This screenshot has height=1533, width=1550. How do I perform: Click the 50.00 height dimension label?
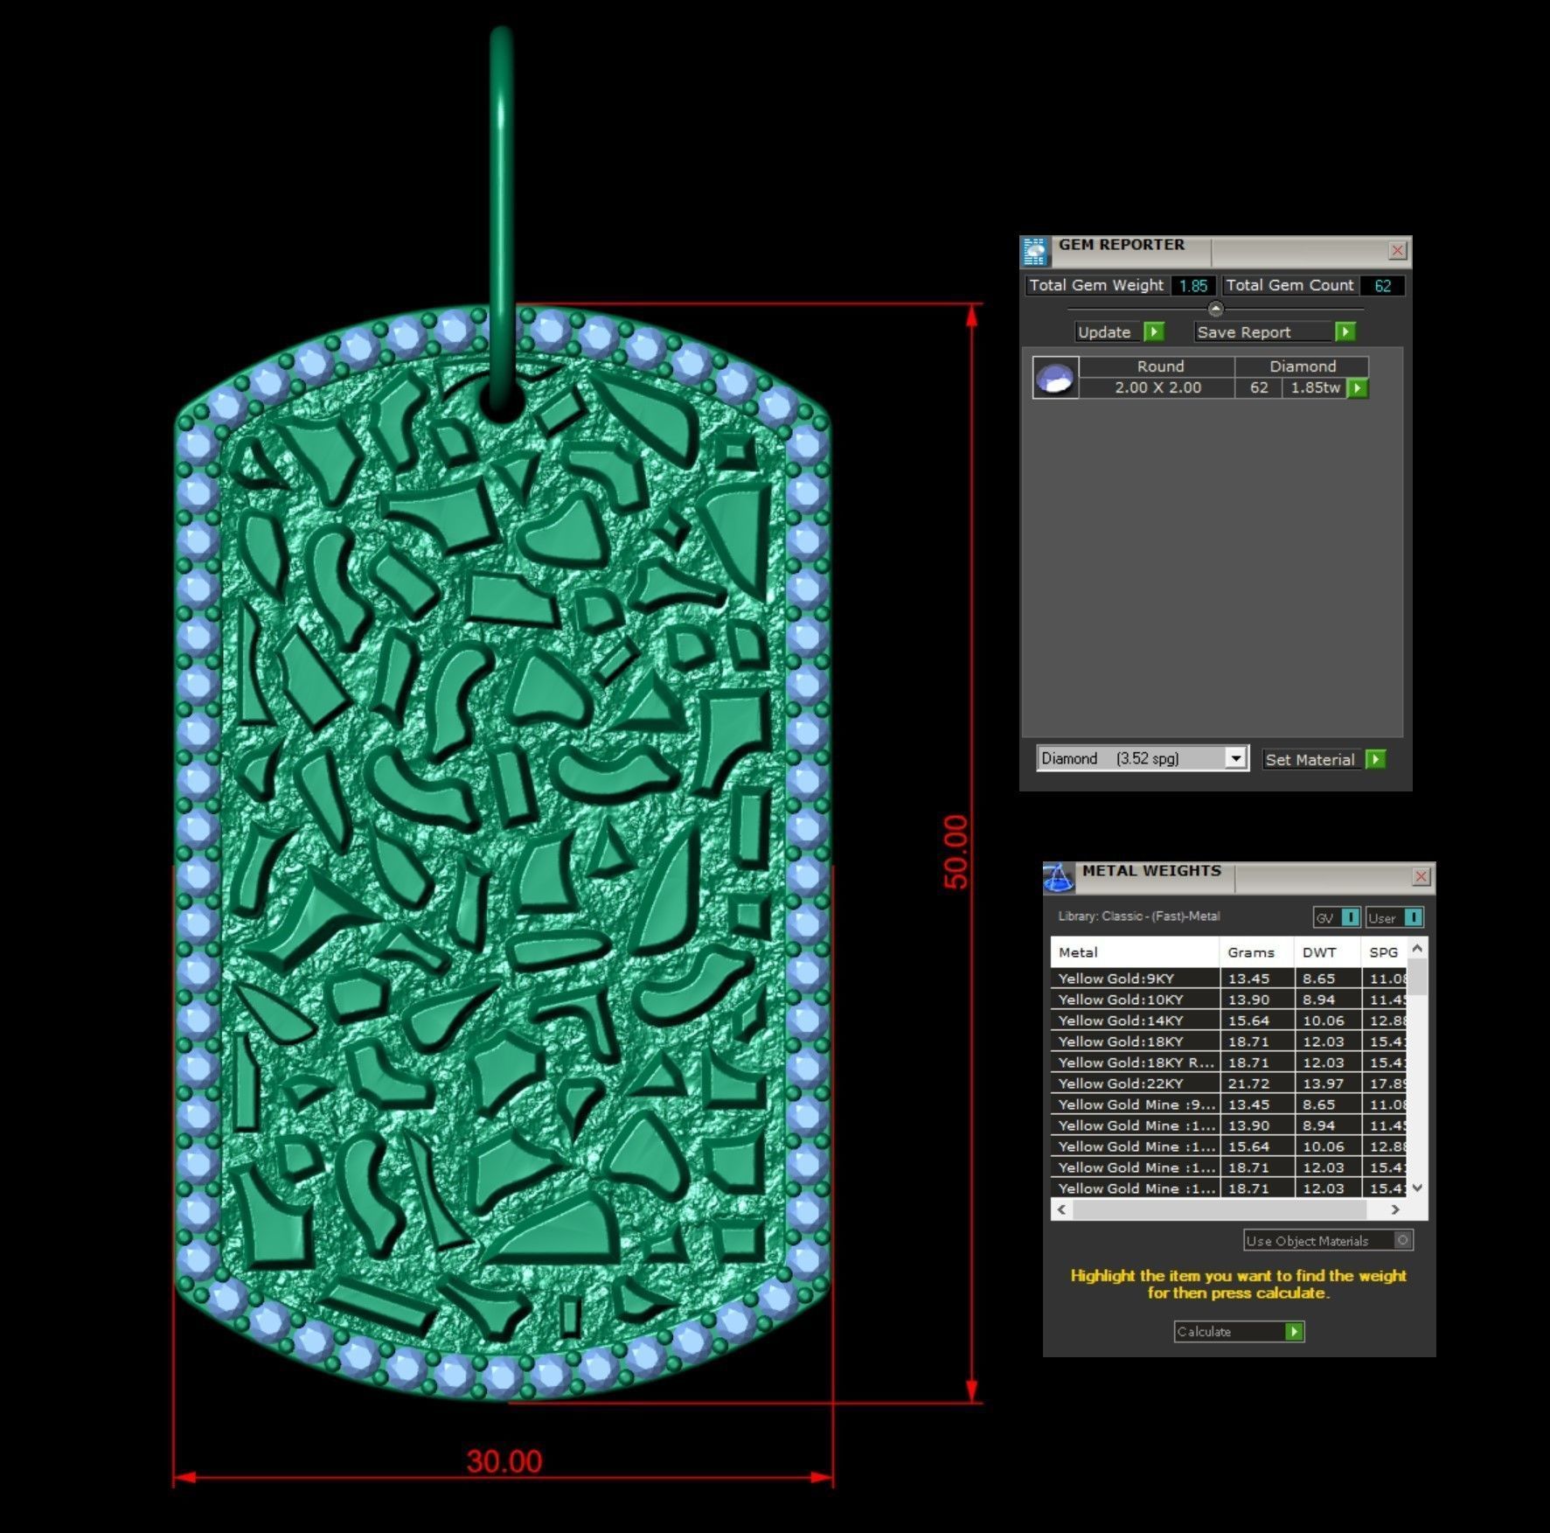point(956,852)
